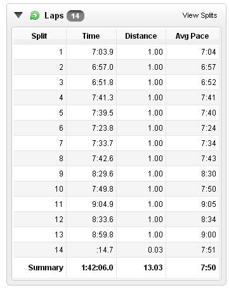
Task: Click the Avg Pace column header
Action: [192, 36]
